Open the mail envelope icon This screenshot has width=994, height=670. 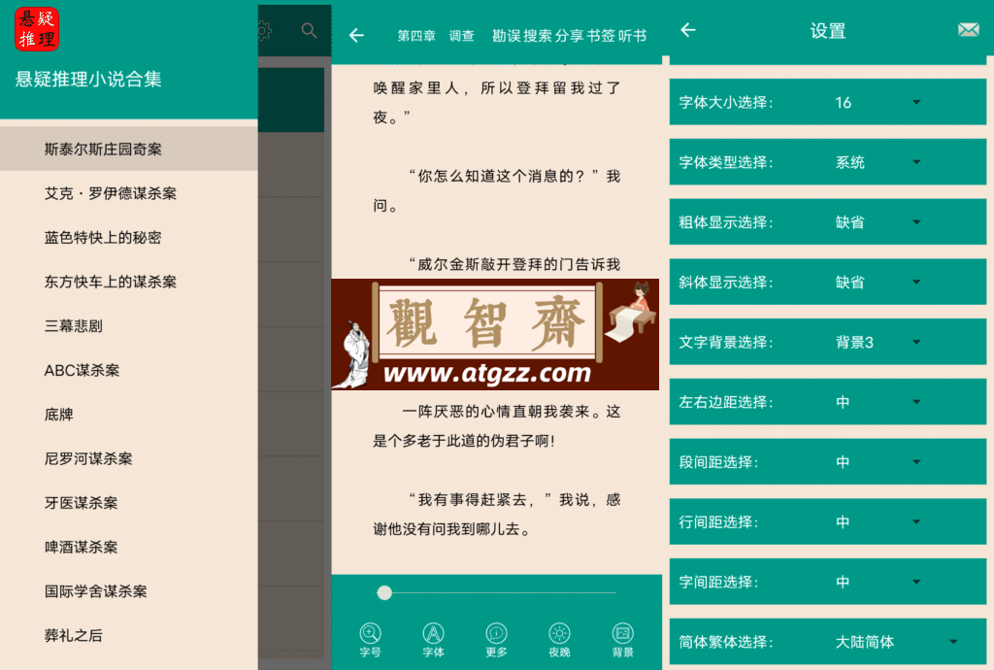968,30
